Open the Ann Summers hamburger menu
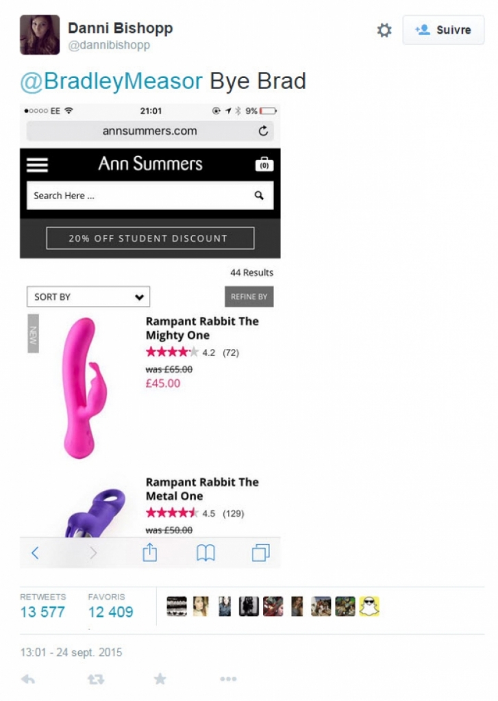The image size is (498, 701). pyautogui.click(x=37, y=164)
